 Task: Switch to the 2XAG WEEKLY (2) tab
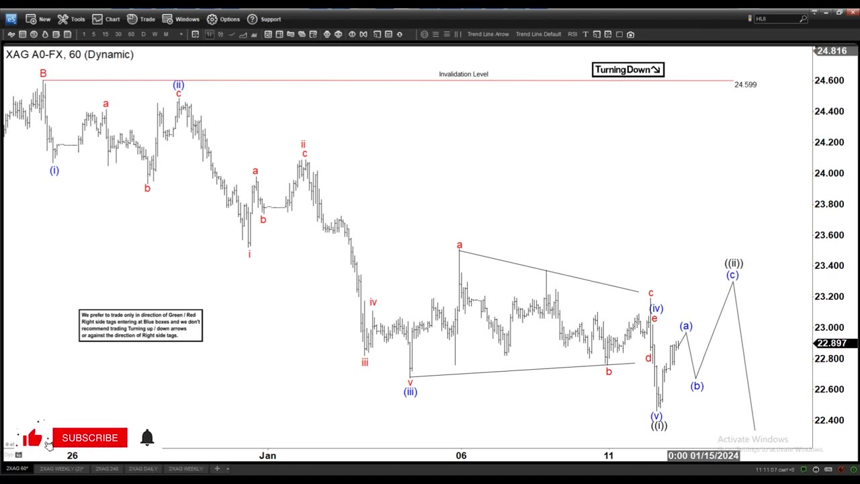point(61,469)
